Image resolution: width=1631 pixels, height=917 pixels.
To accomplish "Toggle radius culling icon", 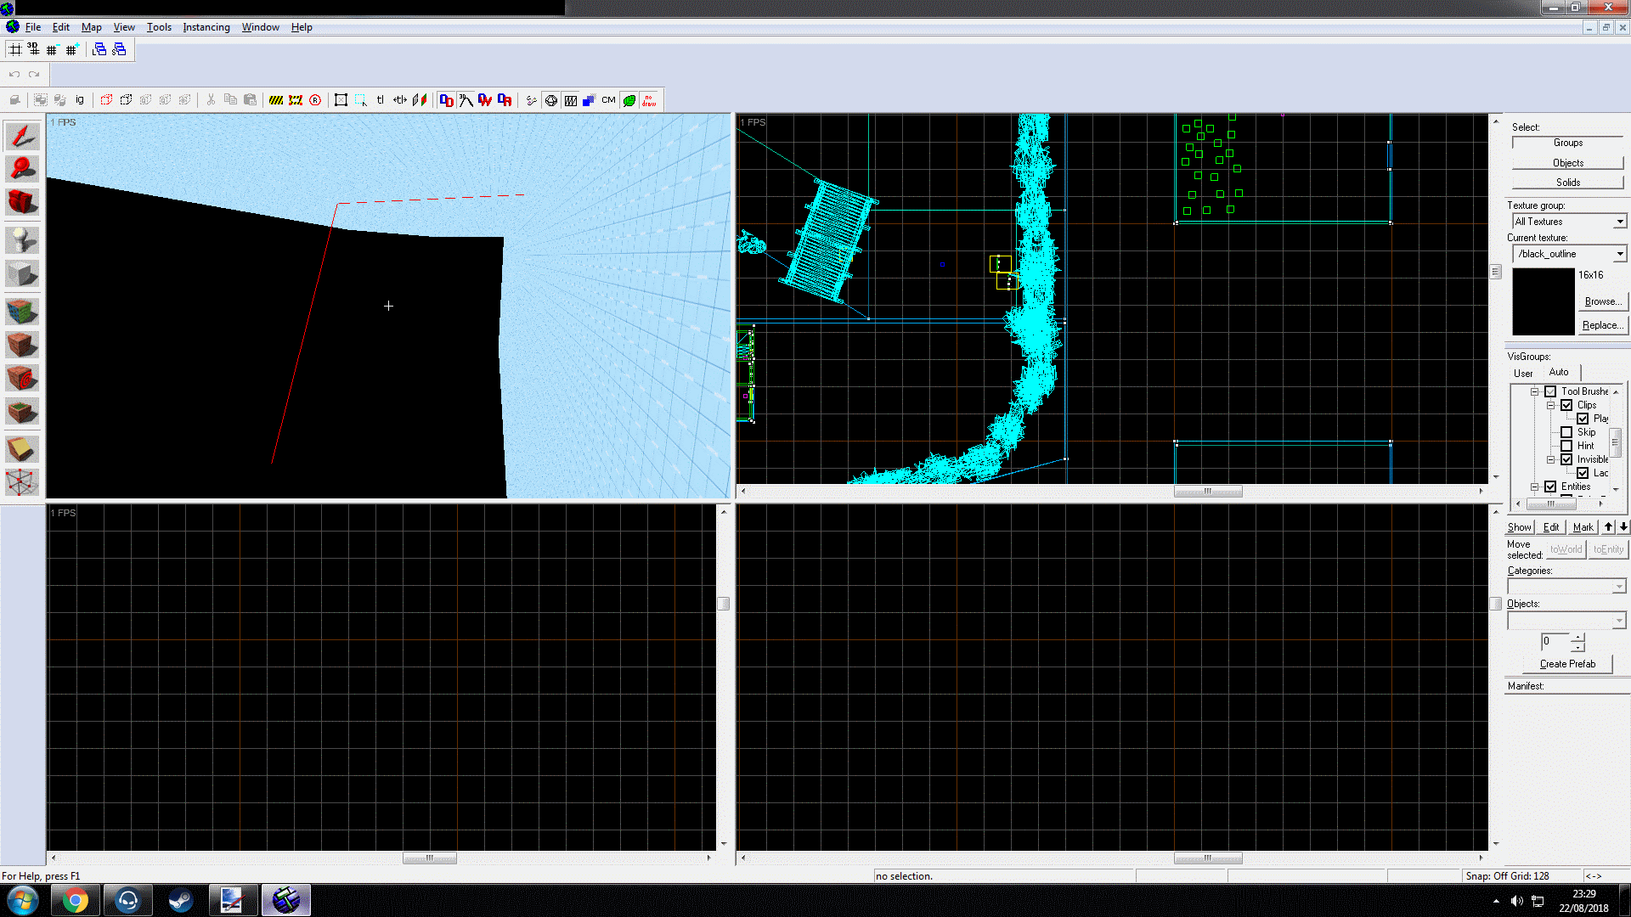I will 315,100.
